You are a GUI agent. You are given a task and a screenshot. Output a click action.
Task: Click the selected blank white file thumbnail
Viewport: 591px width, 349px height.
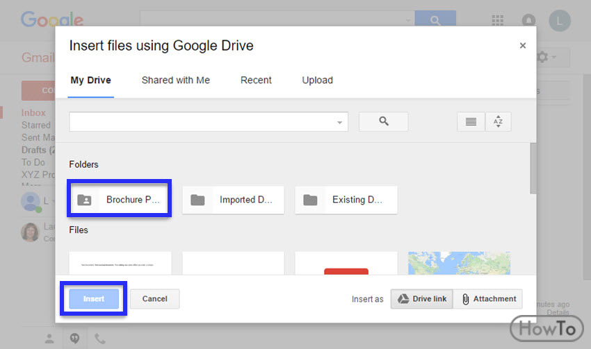point(233,263)
